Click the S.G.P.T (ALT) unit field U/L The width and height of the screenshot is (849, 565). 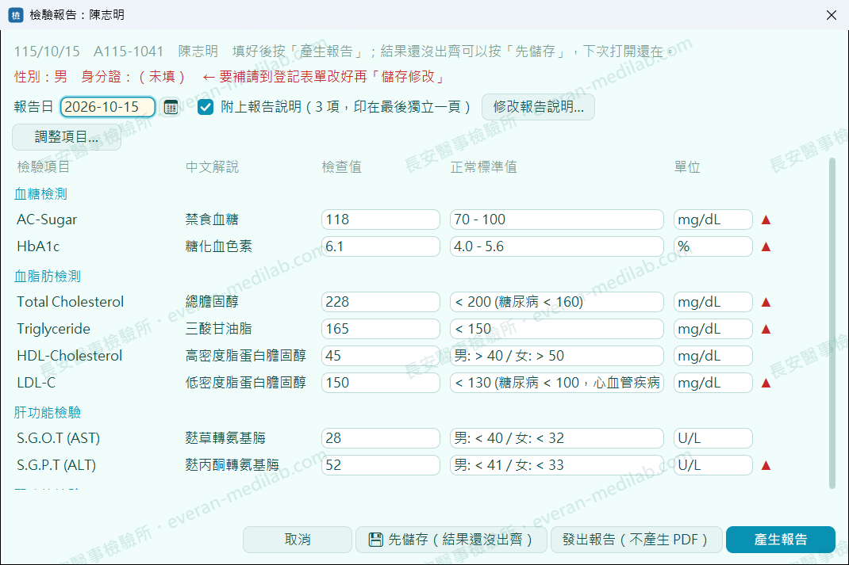[713, 465]
